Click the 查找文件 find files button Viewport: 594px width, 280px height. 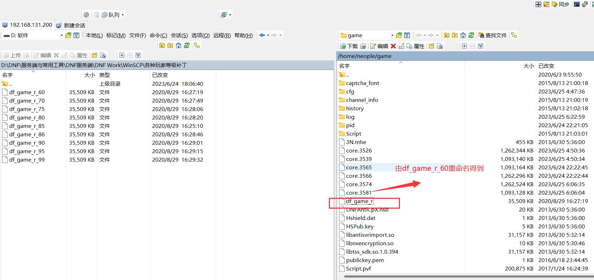[493, 35]
